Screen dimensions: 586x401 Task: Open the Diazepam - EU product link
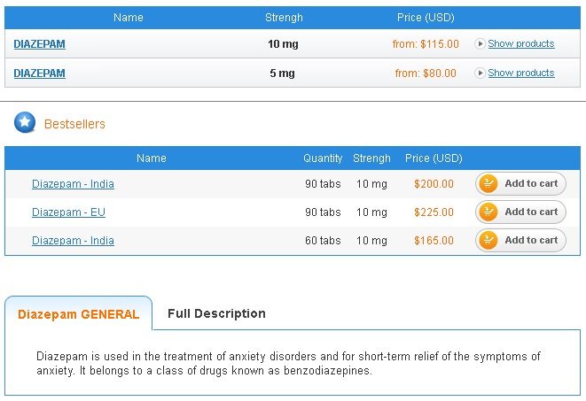tap(68, 212)
